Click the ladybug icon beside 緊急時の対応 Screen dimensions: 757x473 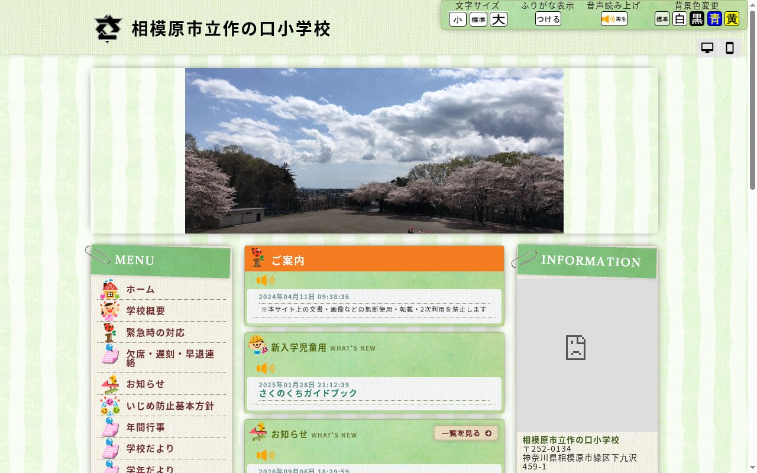(x=109, y=332)
